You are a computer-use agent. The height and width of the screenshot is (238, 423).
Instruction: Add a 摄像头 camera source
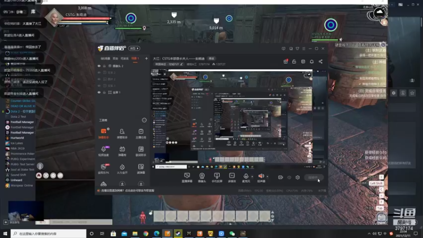coord(202,178)
